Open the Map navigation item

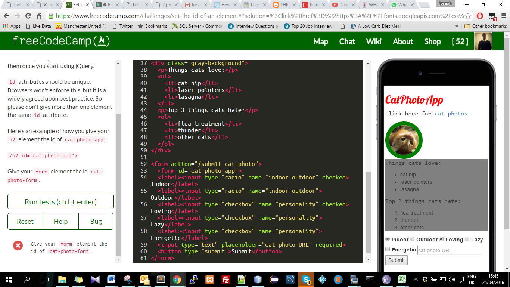pos(321,41)
